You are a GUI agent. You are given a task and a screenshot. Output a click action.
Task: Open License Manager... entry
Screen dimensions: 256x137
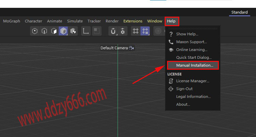(x=193, y=81)
